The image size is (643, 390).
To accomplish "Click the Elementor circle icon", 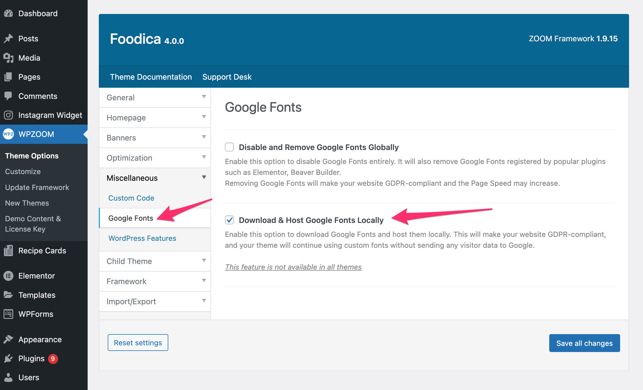I will [x=8, y=276].
